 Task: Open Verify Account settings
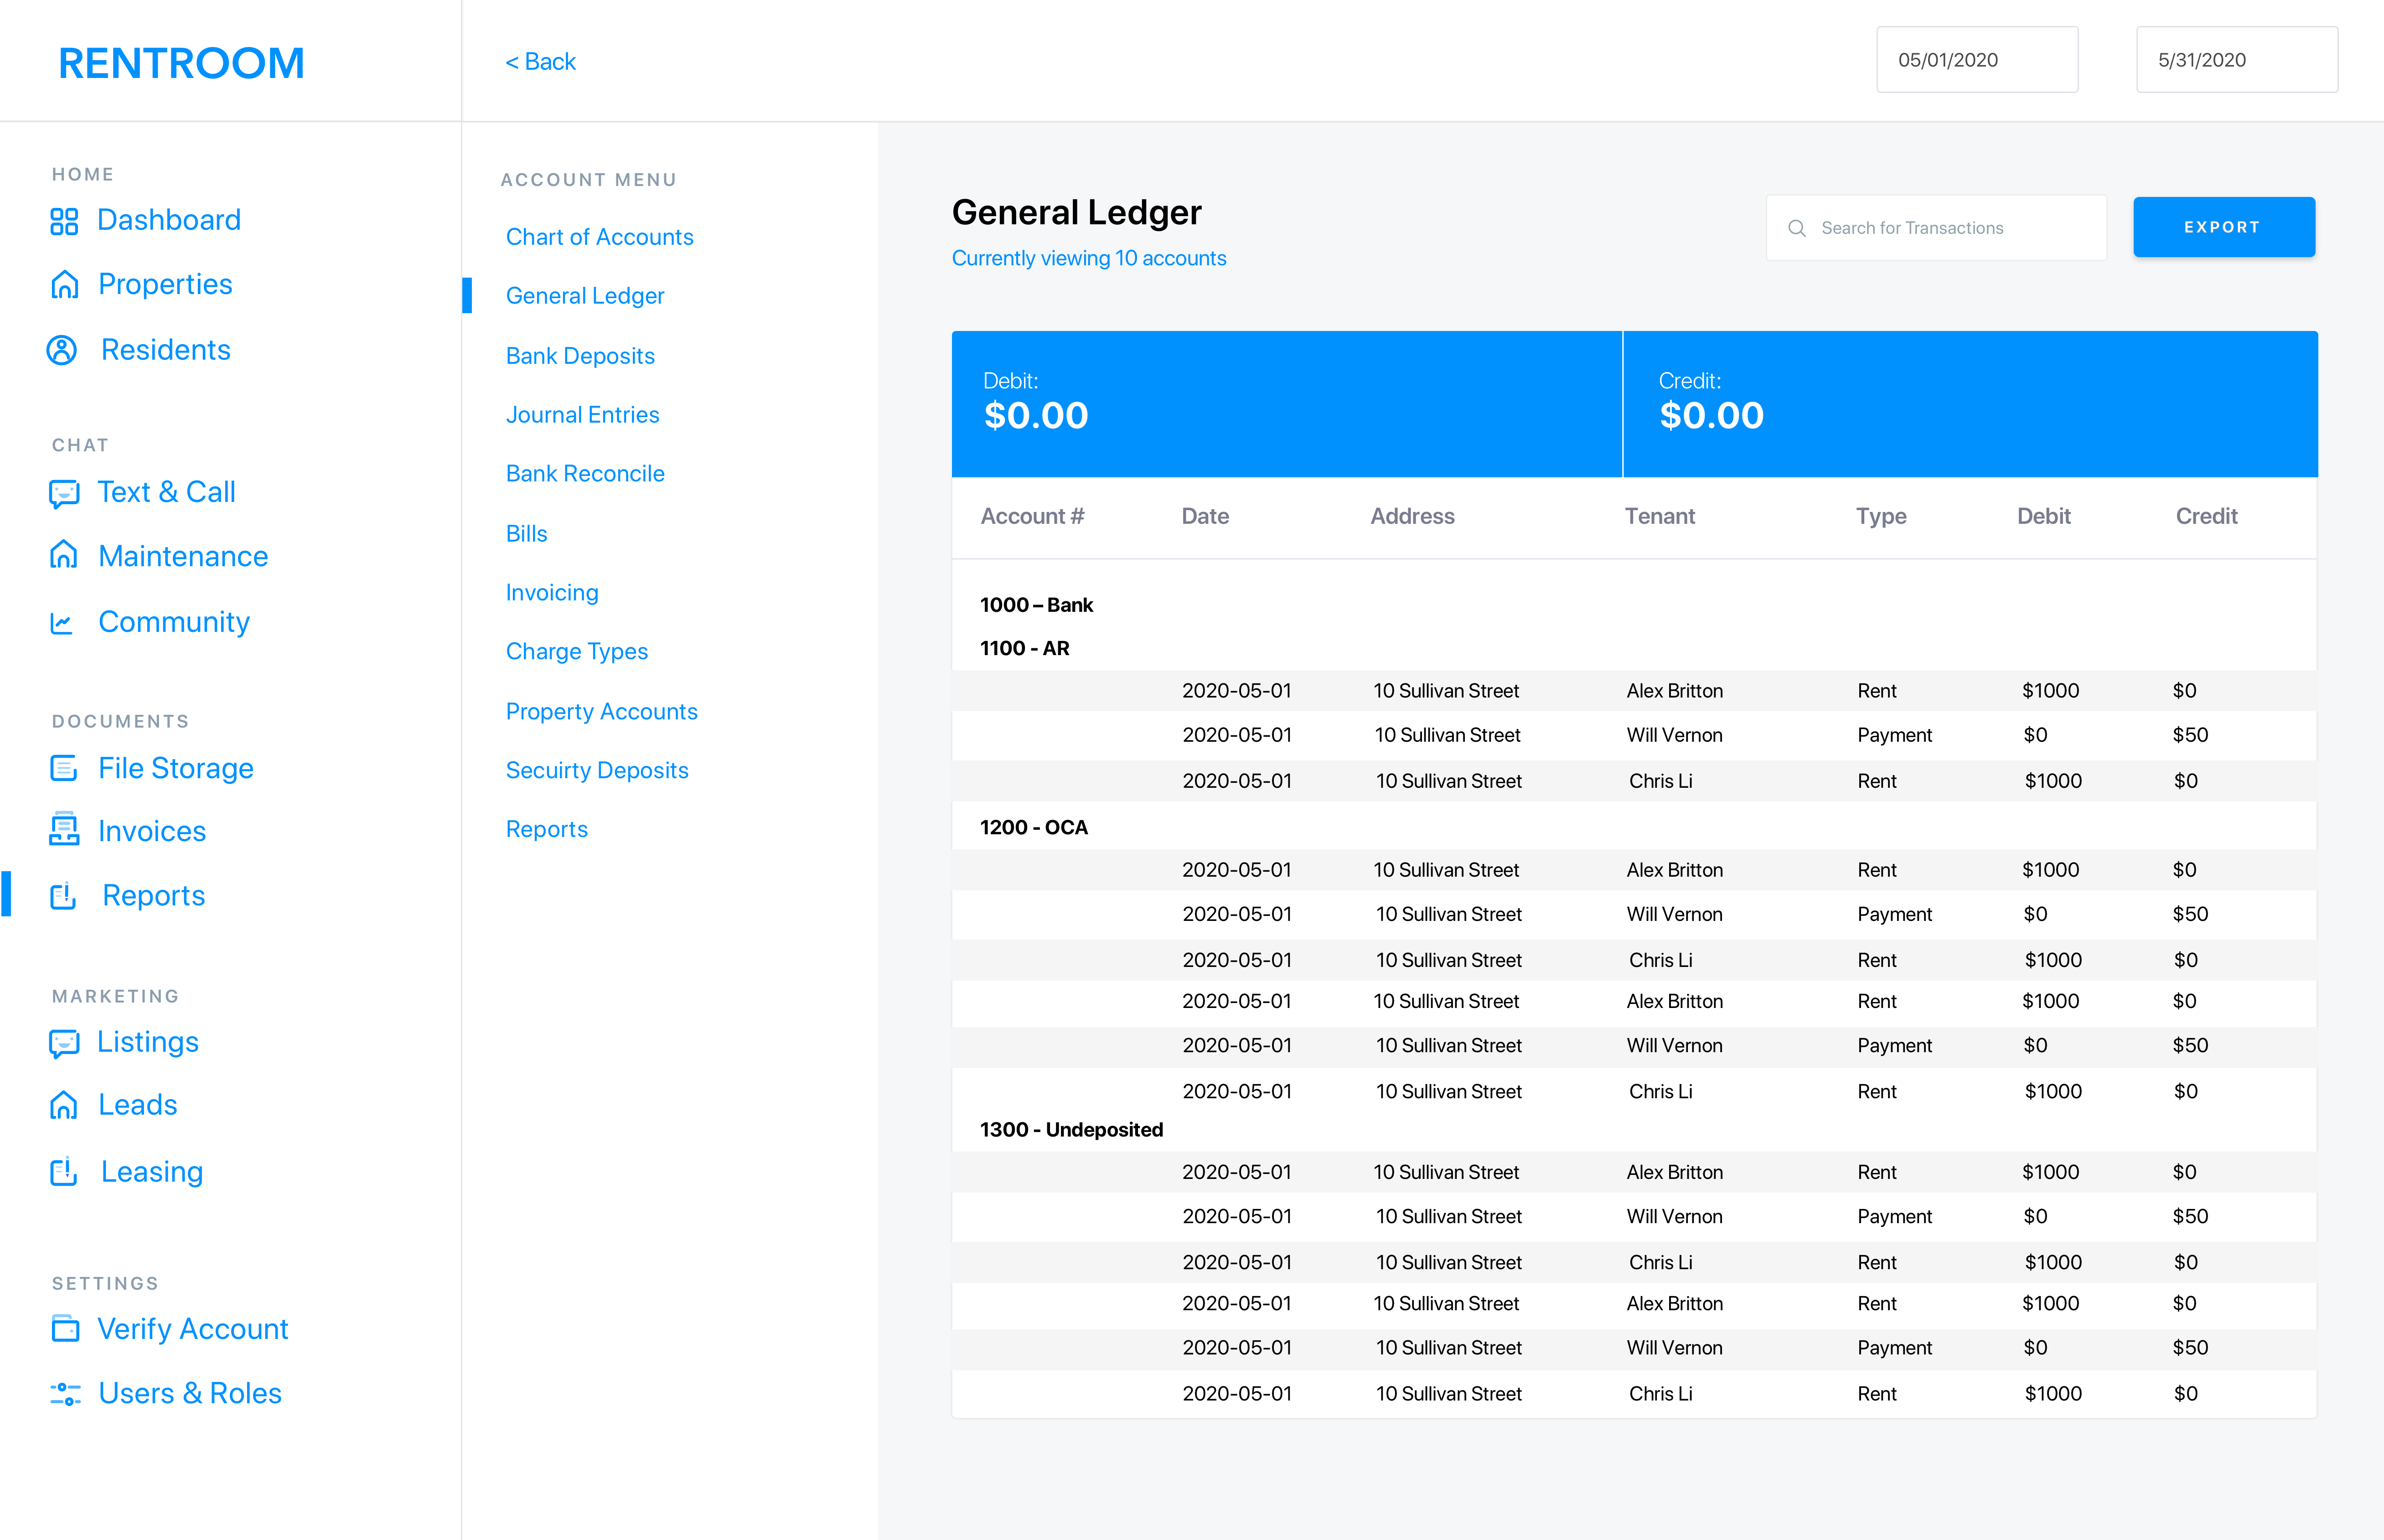tap(193, 1329)
